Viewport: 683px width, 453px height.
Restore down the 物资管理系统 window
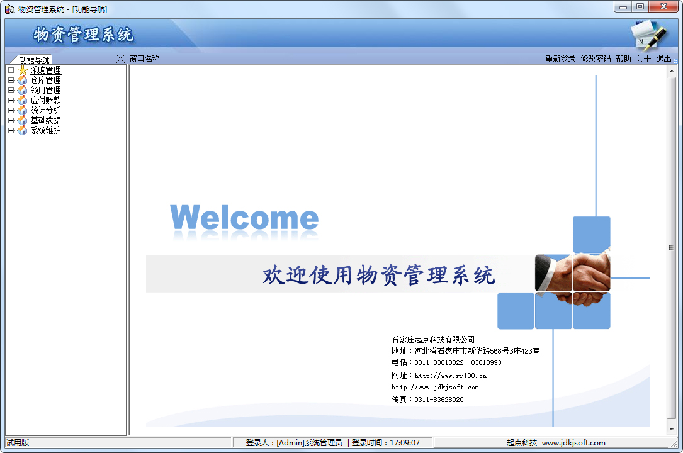tap(640, 6)
